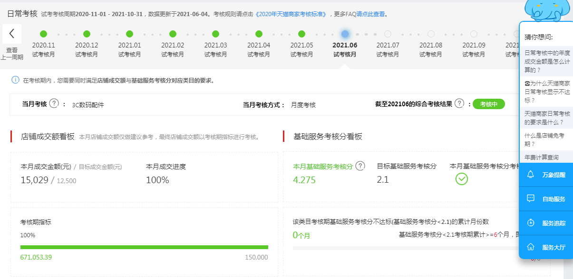The width and height of the screenshot is (573, 279).
Task: Click the 150,000 target amount value
Action: coord(256,257)
